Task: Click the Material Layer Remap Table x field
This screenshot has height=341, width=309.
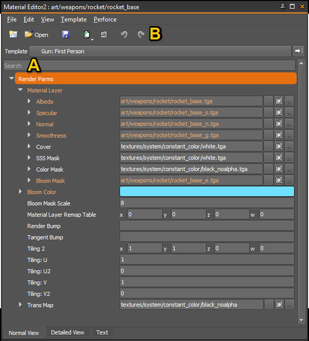Action: (145, 215)
